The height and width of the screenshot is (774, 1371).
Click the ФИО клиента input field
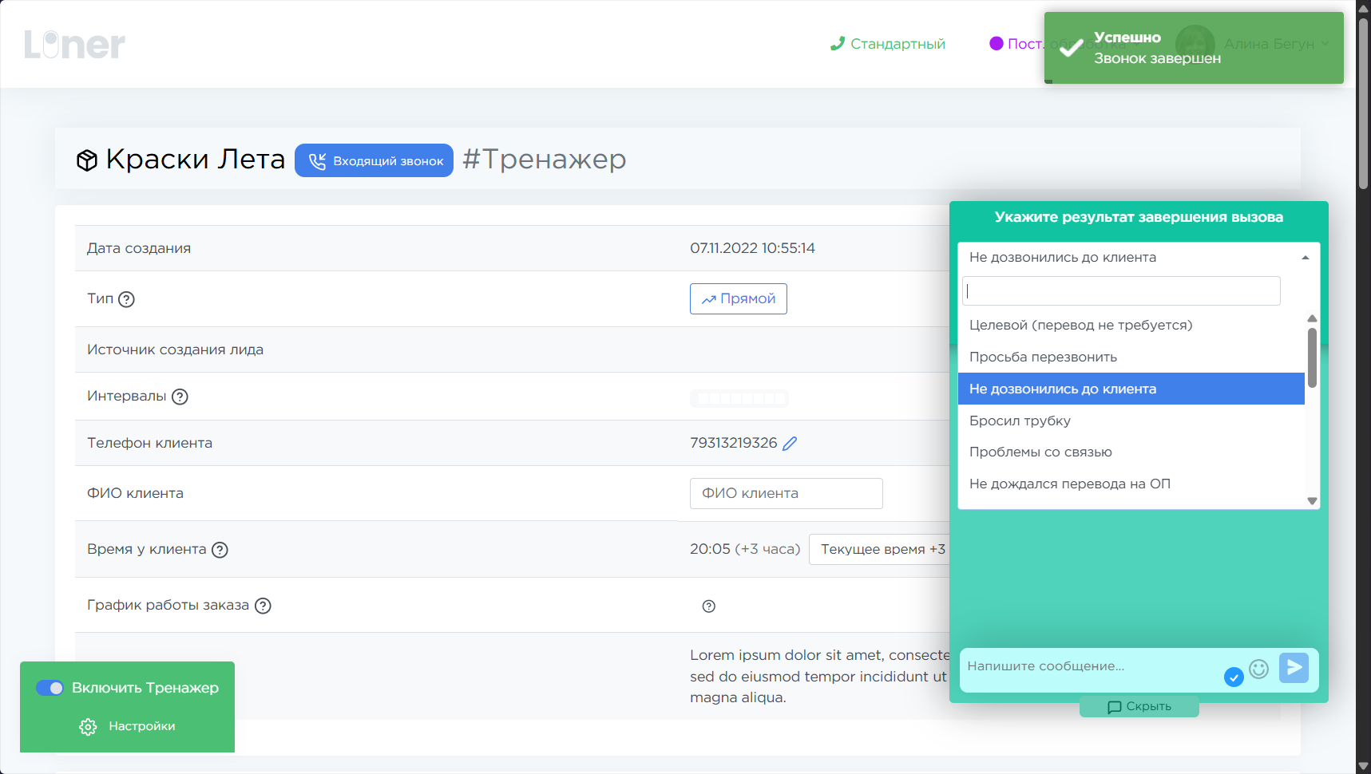tap(786, 494)
